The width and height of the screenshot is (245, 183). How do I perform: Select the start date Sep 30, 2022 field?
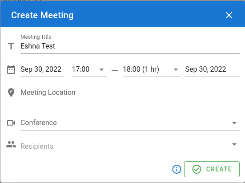(42, 69)
